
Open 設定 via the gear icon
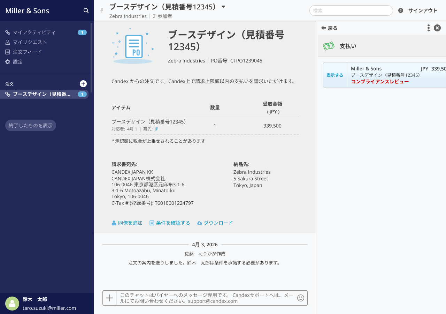pos(7,61)
